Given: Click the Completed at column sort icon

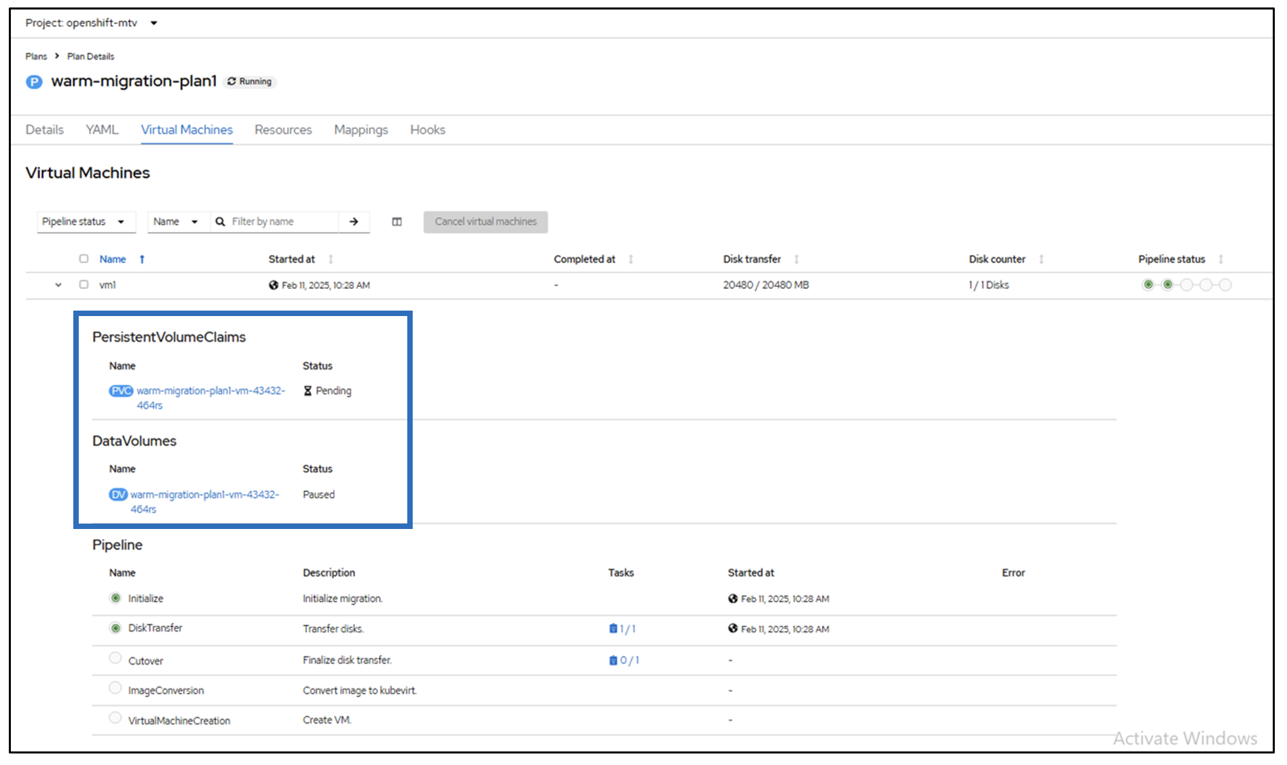Looking at the screenshot, I should click(631, 259).
